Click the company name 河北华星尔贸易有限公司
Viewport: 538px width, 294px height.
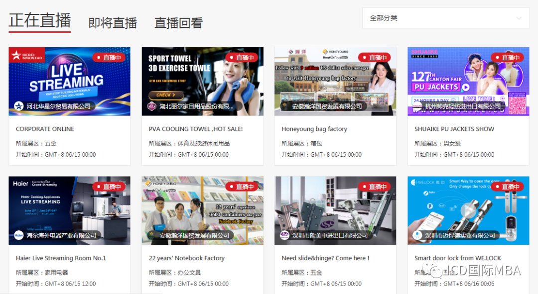(59, 106)
